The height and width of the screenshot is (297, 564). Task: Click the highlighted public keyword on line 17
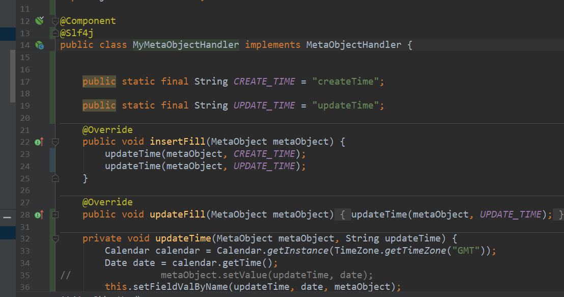[x=99, y=82]
